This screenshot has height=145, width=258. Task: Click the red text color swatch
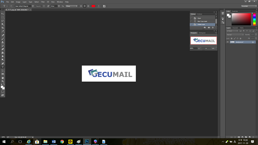pos(93,6)
